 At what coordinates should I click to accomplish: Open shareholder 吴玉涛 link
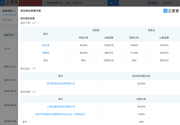coord(46,45)
